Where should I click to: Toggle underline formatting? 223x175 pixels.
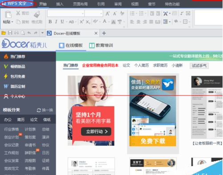pyautogui.click(x=62, y=22)
